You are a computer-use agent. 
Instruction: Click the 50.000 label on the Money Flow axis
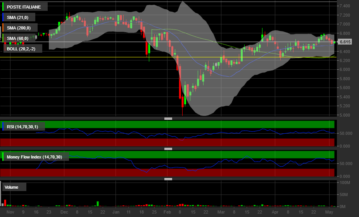[346, 164]
